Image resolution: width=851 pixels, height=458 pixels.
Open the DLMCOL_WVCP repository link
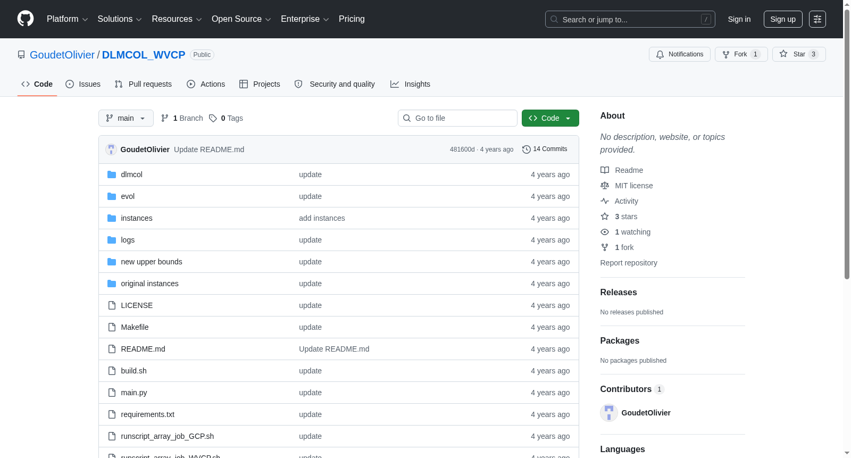tap(144, 55)
